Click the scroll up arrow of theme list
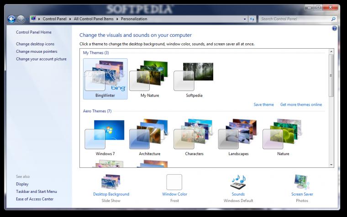This screenshot has height=217, width=347. 331,51
